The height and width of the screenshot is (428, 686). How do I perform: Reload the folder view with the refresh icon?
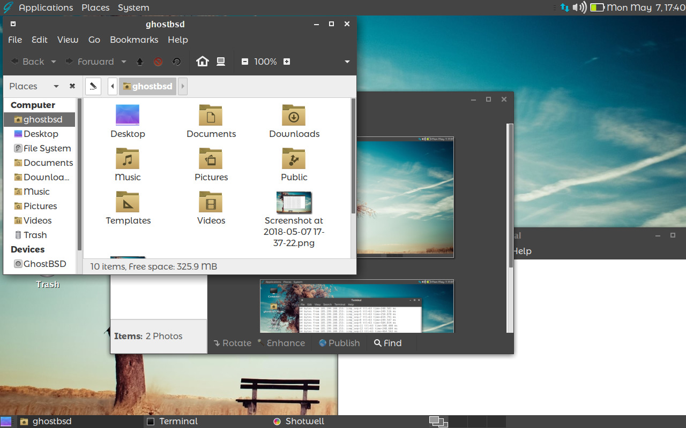pos(176,62)
